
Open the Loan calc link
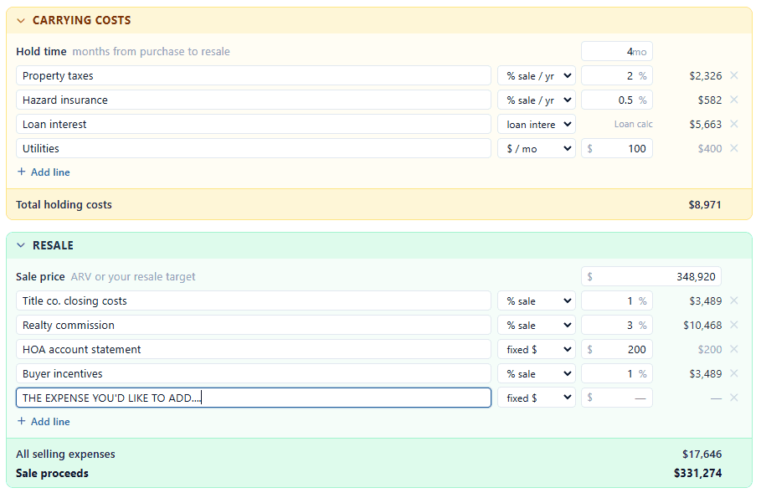coord(634,124)
